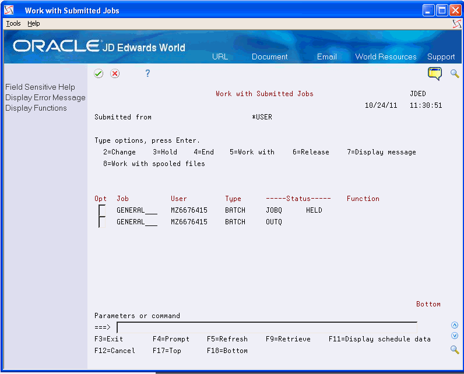This screenshot has width=464, height=374.
Task: Click the time 11:30:51
Action: (x=426, y=105)
